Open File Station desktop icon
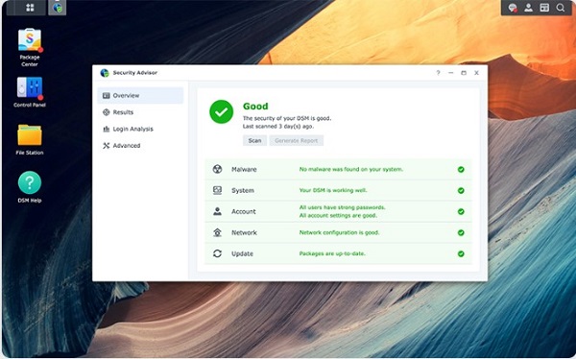The height and width of the screenshot is (359, 576). pos(30,139)
